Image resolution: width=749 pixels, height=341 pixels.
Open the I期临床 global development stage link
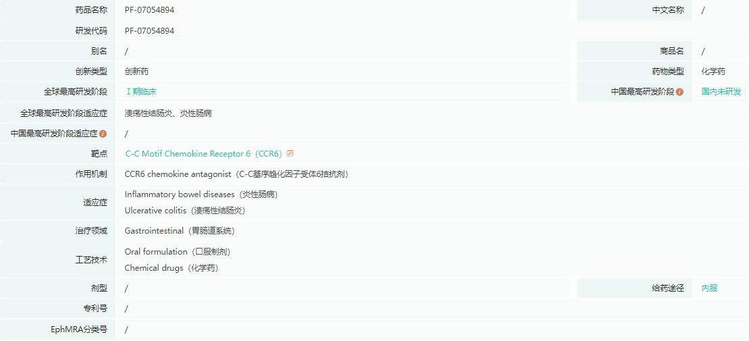coord(141,92)
